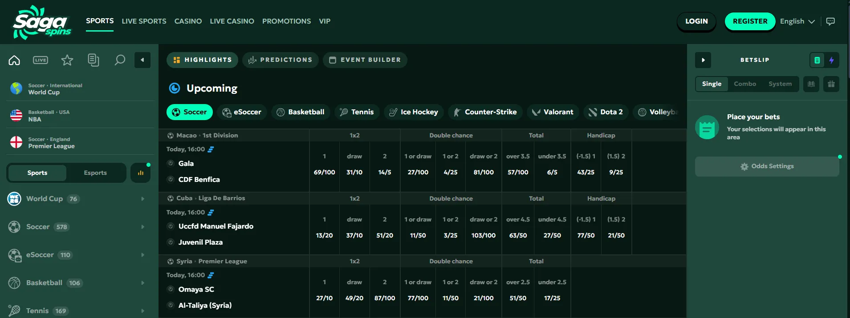Open the live chat support icon

click(830, 21)
